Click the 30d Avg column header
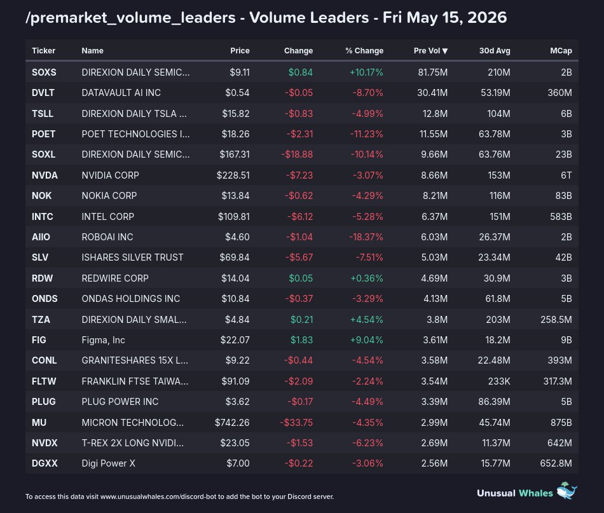 pyautogui.click(x=495, y=50)
